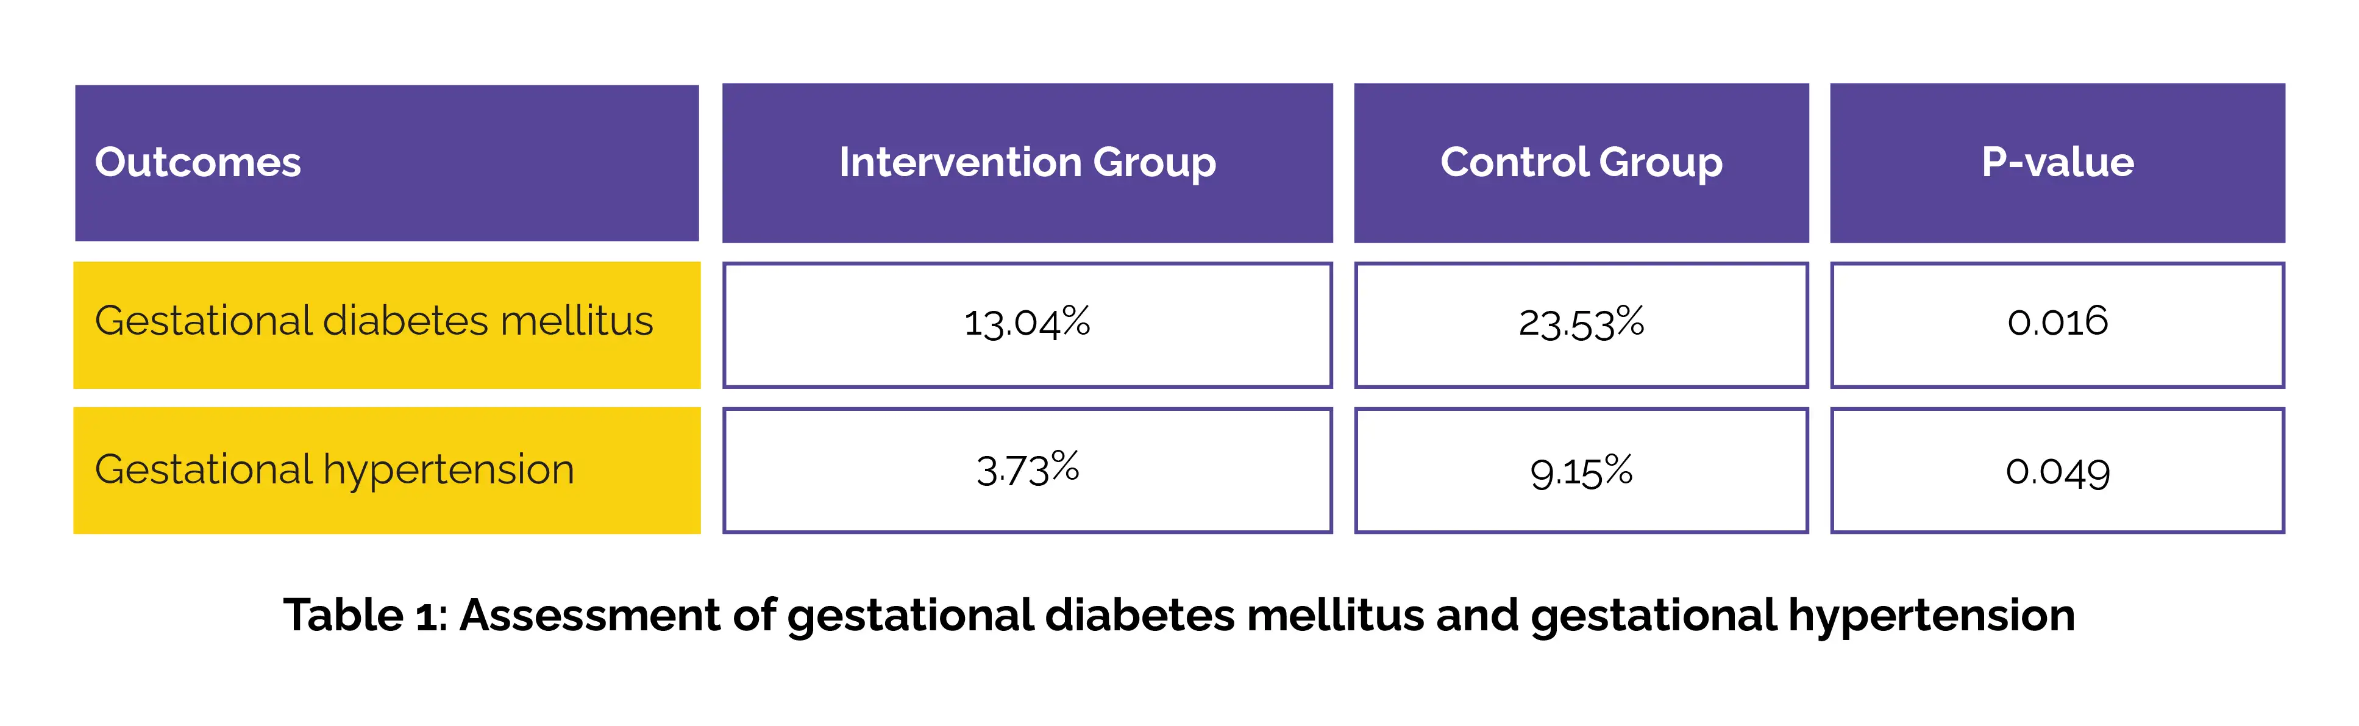Image resolution: width=2359 pixels, height=726 pixels.
Task: Select the 0.049 P-value cell
Action: coord(2057,471)
